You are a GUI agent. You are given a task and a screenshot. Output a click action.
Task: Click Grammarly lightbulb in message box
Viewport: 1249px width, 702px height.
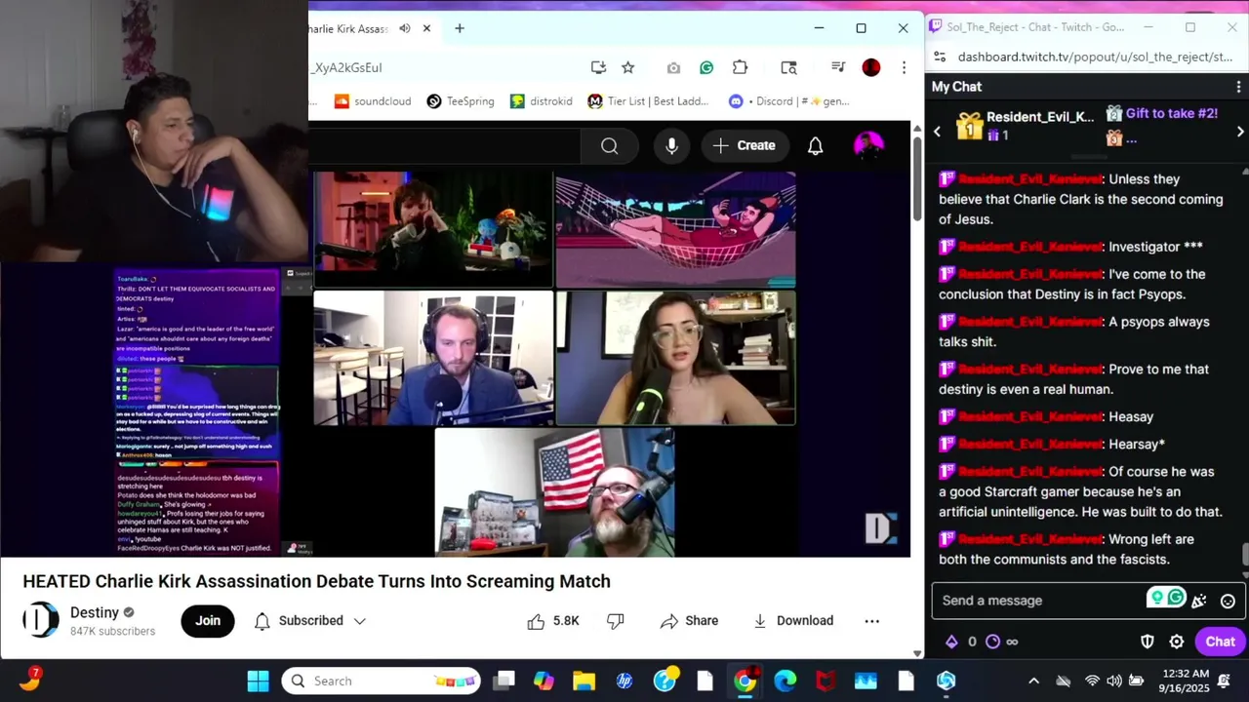(x=1157, y=598)
